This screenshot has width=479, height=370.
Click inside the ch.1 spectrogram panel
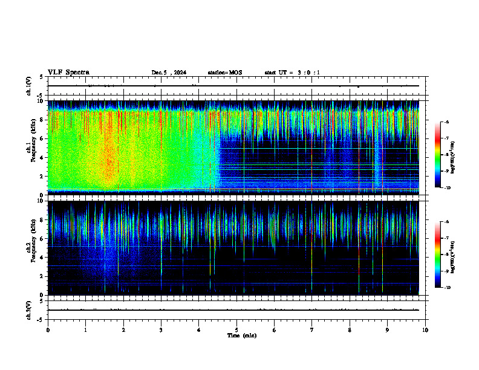click(x=233, y=148)
